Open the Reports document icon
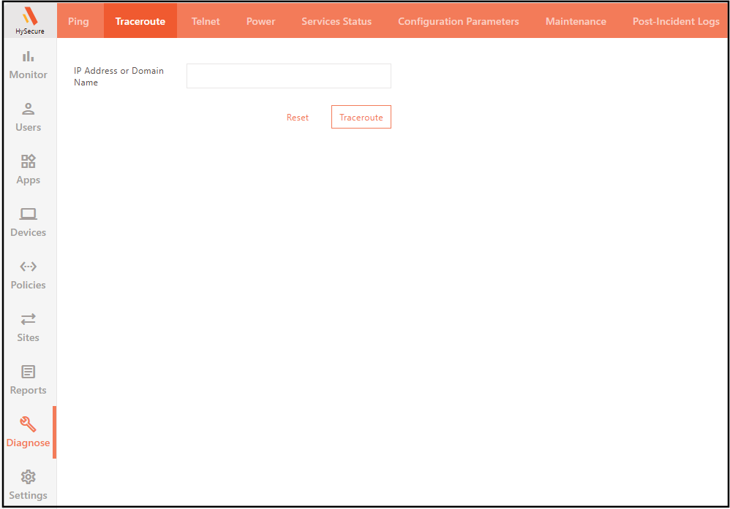The image size is (730, 509). pos(29,372)
